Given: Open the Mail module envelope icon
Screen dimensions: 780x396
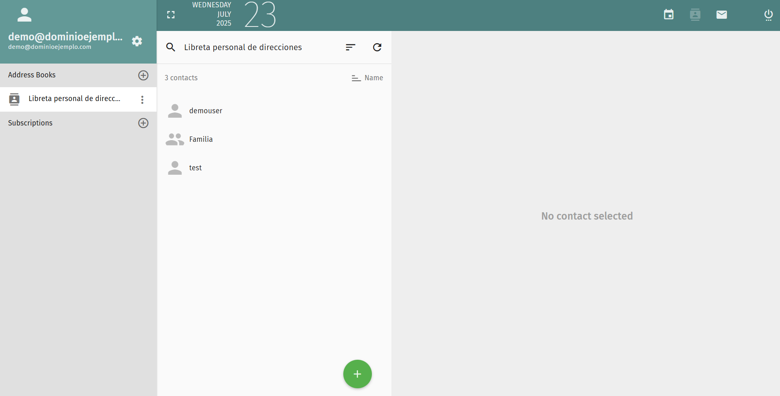Looking at the screenshot, I should [722, 15].
